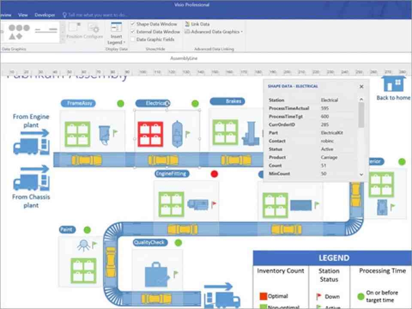The height and width of the screenshot is (309, 412).
Task: Select the FrameAssy station label
Action: click(78, 103)
